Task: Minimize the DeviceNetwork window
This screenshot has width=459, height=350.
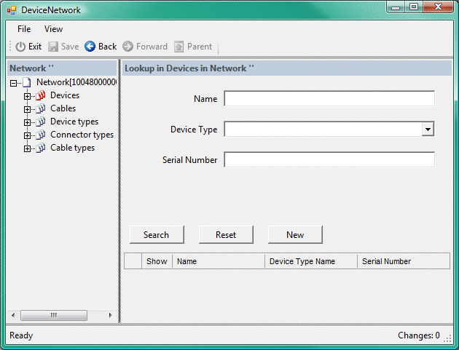Action: (396, 7)
